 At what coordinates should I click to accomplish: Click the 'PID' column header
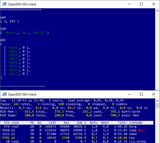click(x=7, y=123)
